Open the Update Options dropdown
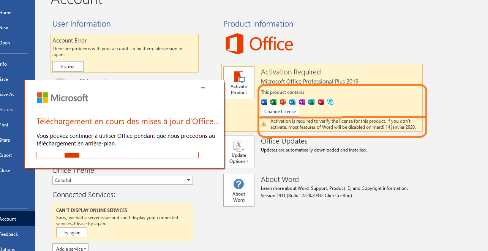 (239, 152)
